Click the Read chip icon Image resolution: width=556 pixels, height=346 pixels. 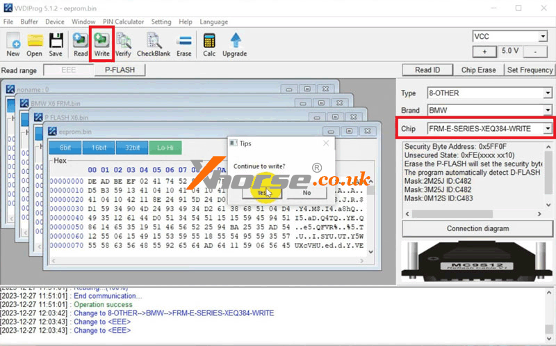(x=81, y=44)
